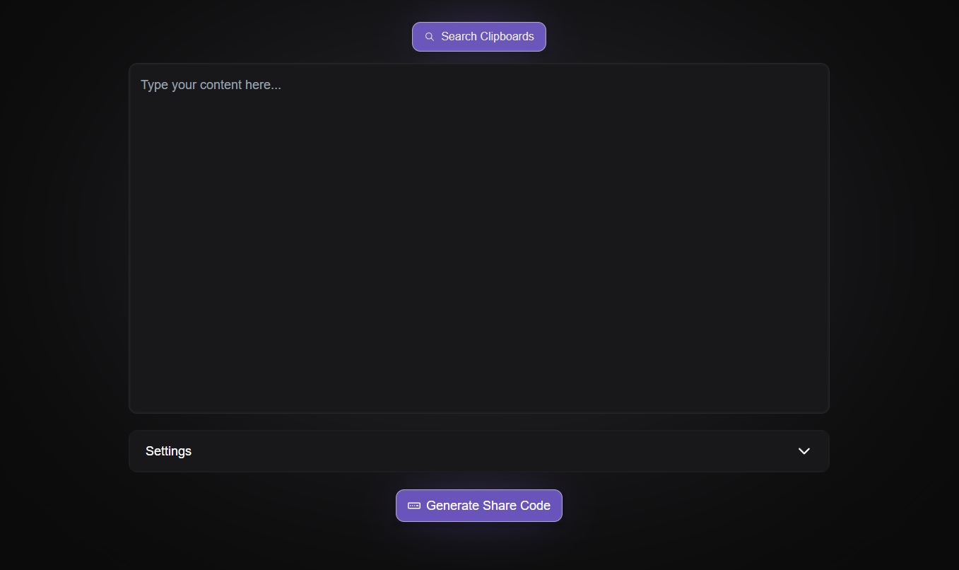Click the Generate Share Code button

point(479,506)
